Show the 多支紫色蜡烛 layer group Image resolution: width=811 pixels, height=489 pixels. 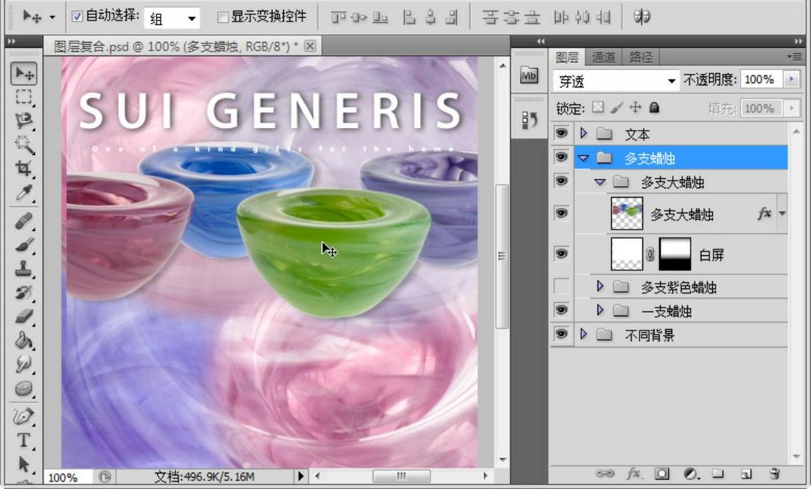coord(561,286)
